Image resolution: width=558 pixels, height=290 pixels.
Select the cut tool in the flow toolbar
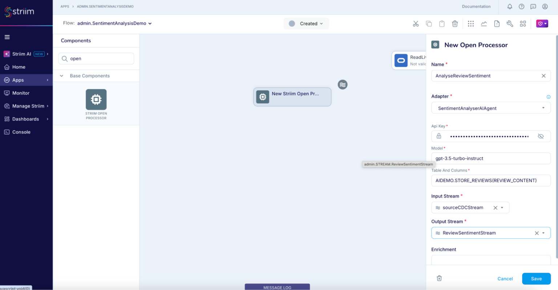[x=416, y=23]
